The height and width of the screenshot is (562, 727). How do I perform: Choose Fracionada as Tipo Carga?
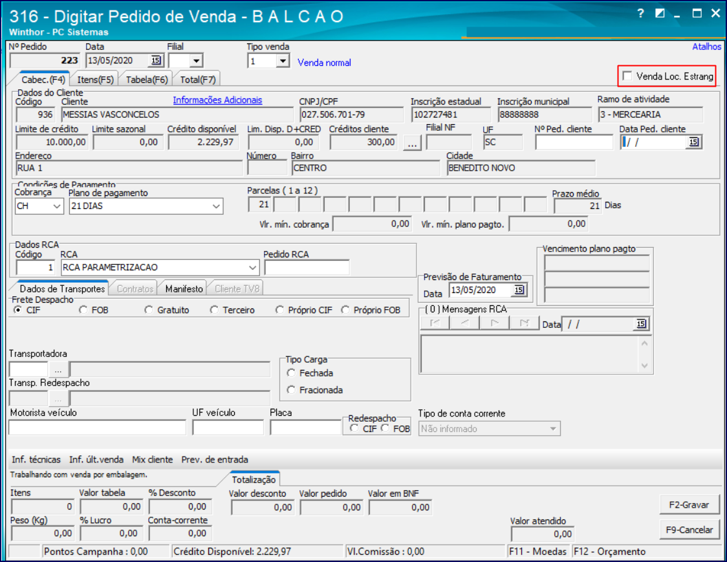pos(291,390)
